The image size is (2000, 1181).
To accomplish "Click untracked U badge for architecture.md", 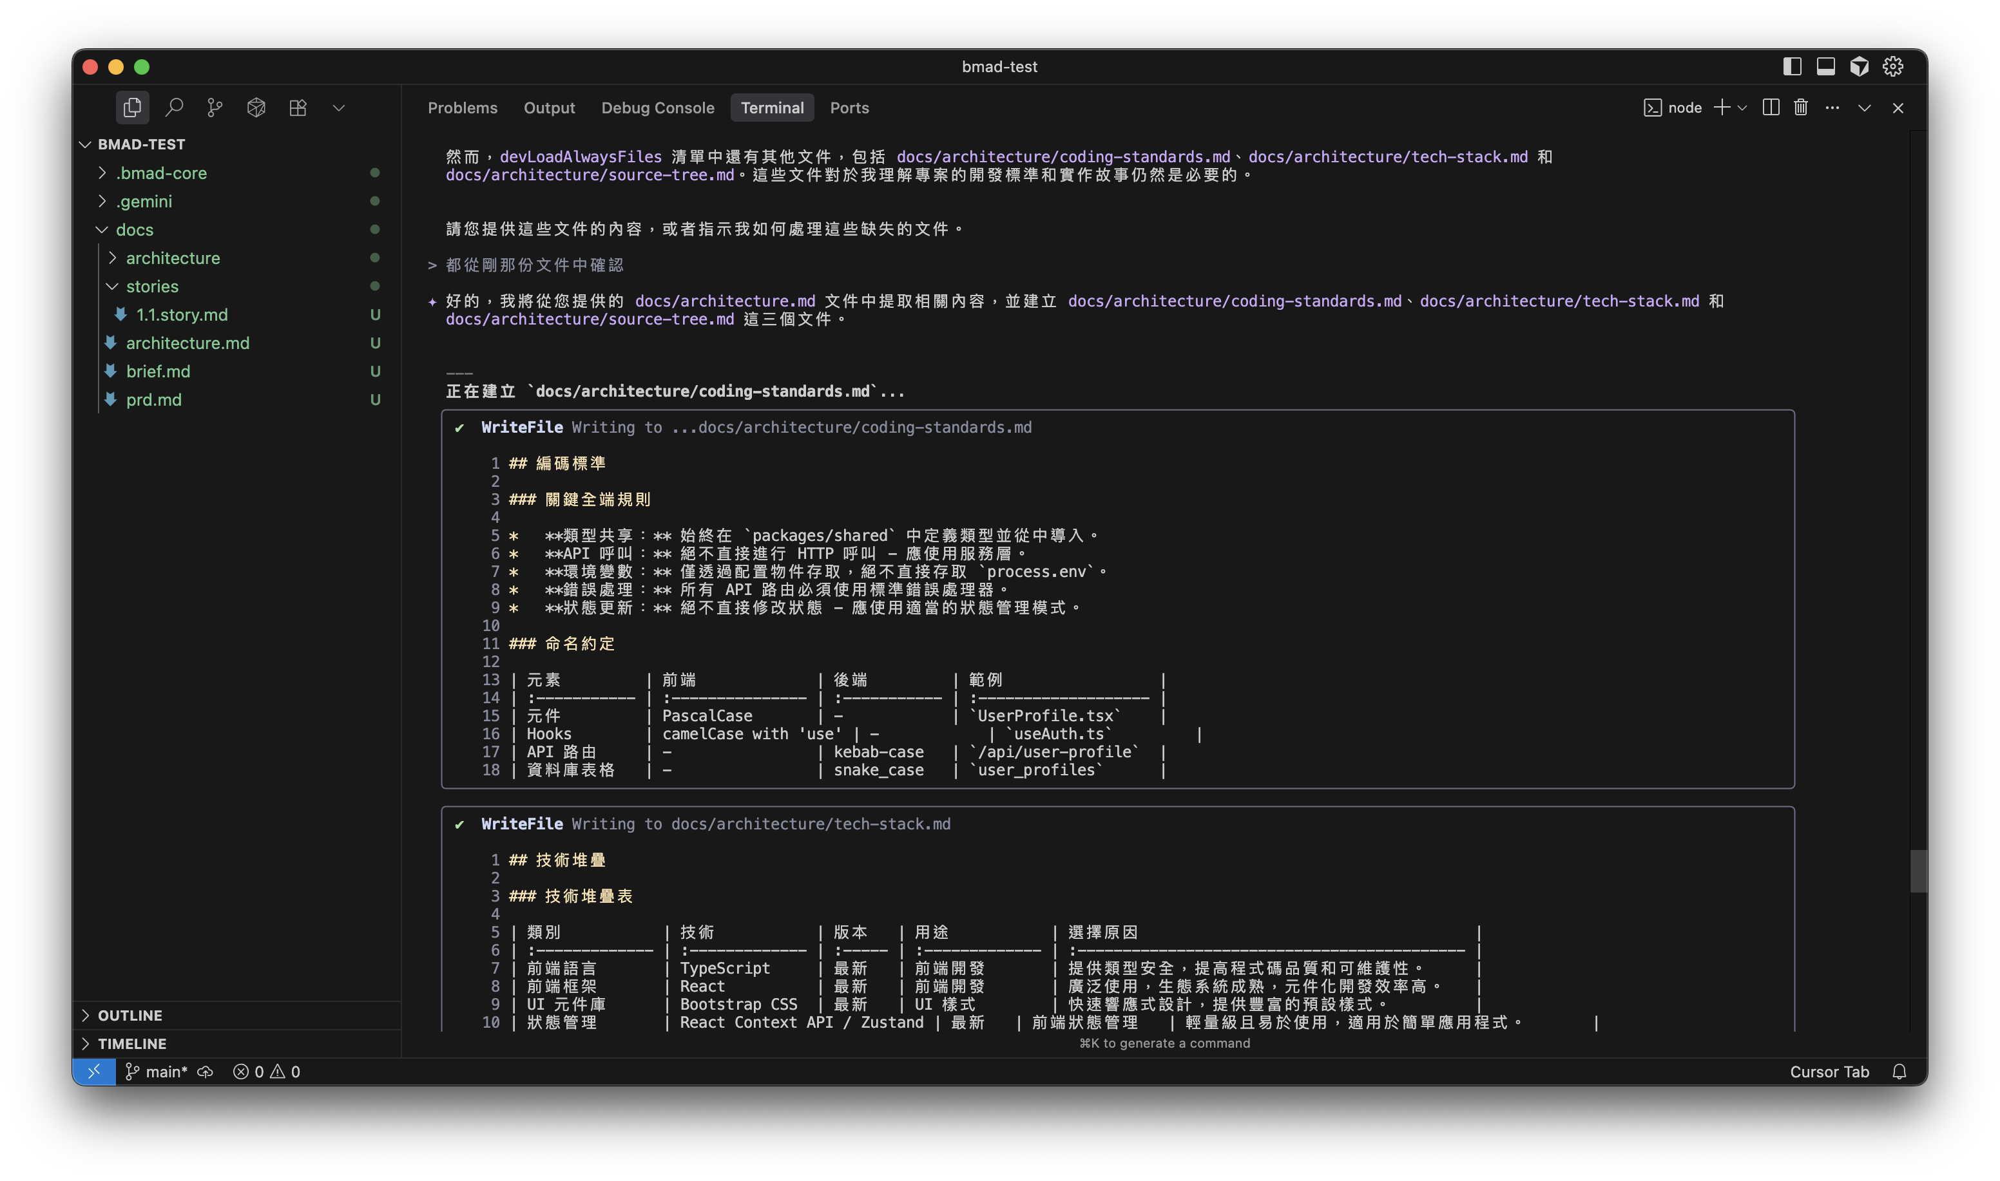I will [x=375, y=343].
